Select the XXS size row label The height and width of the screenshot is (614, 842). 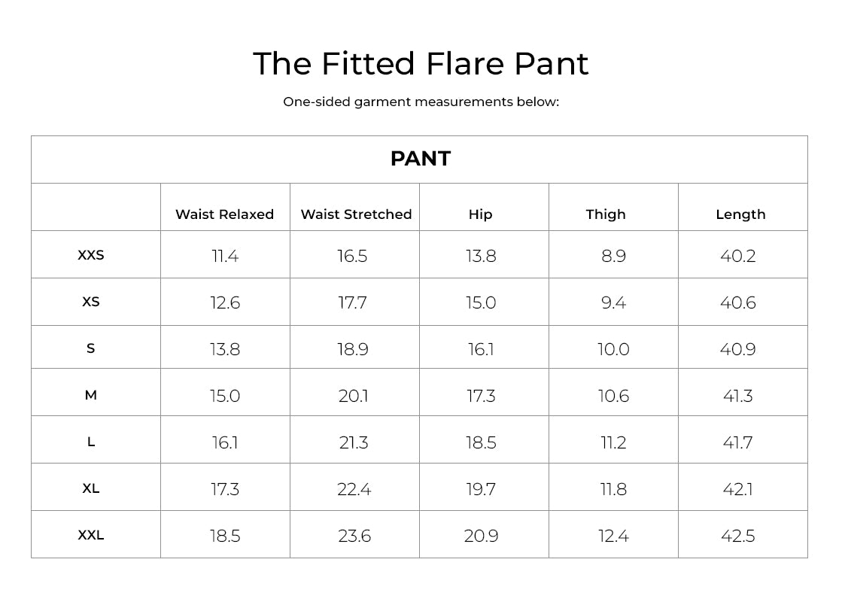91,255
